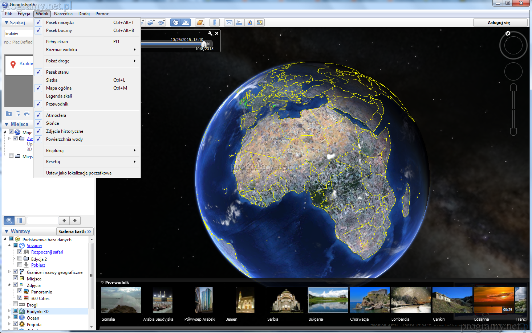The height and width of the screenshot is (333, 532).
Task: Open the Narzędzia menu
Action: pos(63,14)
